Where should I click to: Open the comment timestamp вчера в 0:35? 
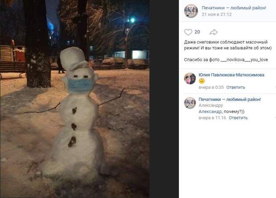tap(211, 87)
